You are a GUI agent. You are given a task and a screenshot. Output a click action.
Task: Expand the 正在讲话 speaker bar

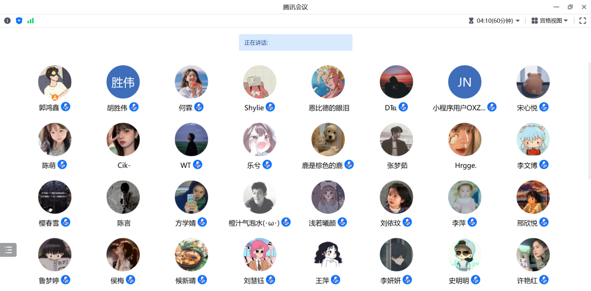(x=295, y=42)
